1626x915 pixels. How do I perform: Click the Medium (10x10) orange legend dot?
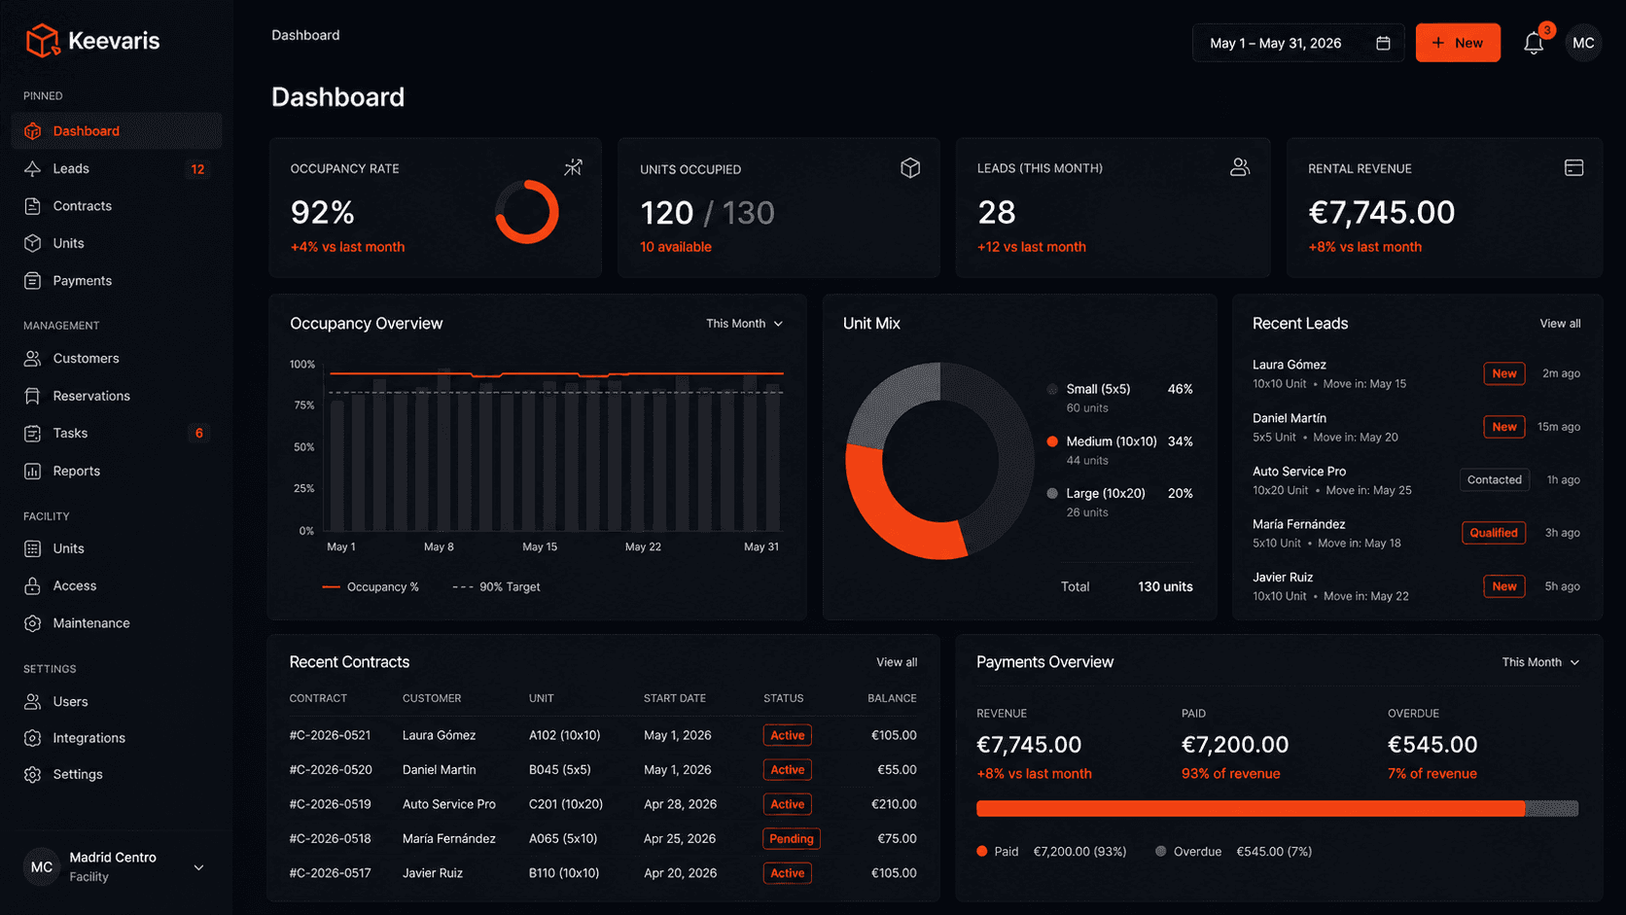pyautogui.click(x=1052, y=441)
